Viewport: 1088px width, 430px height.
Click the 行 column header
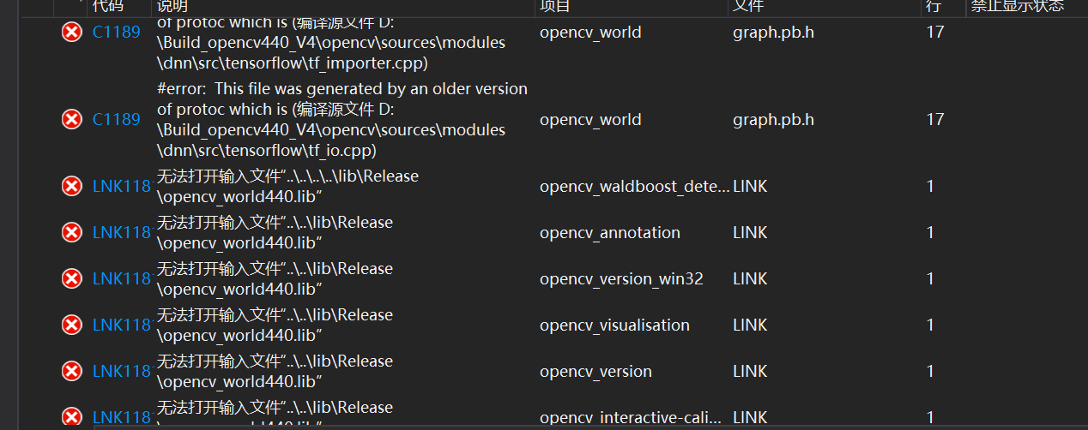coord(933,6)
